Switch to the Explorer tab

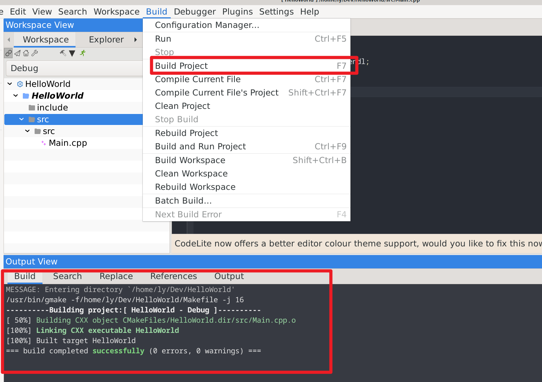pyautogui.click(x=106, y=40)
